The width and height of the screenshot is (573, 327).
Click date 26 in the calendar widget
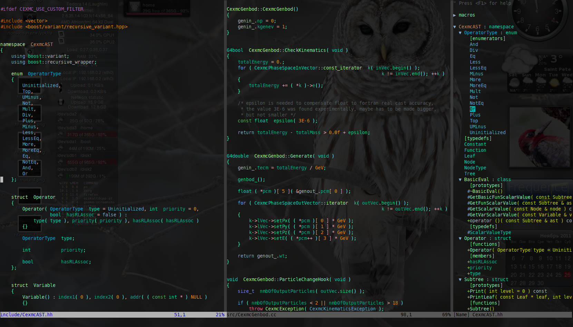click(567, 275)
